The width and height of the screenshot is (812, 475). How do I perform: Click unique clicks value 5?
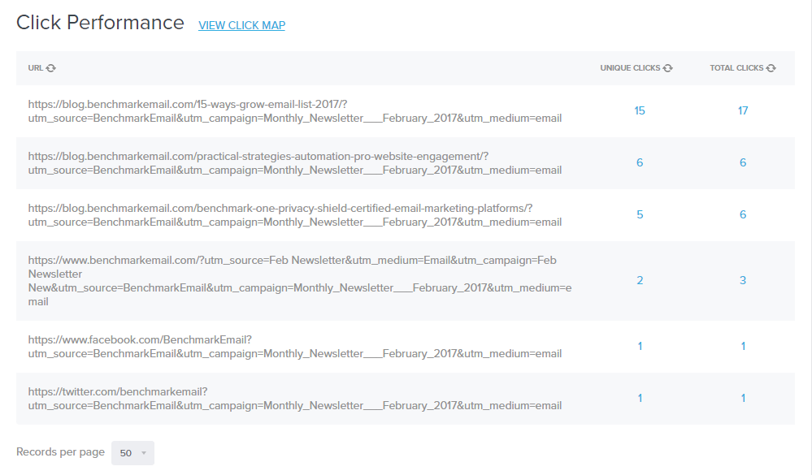[640, 214]
